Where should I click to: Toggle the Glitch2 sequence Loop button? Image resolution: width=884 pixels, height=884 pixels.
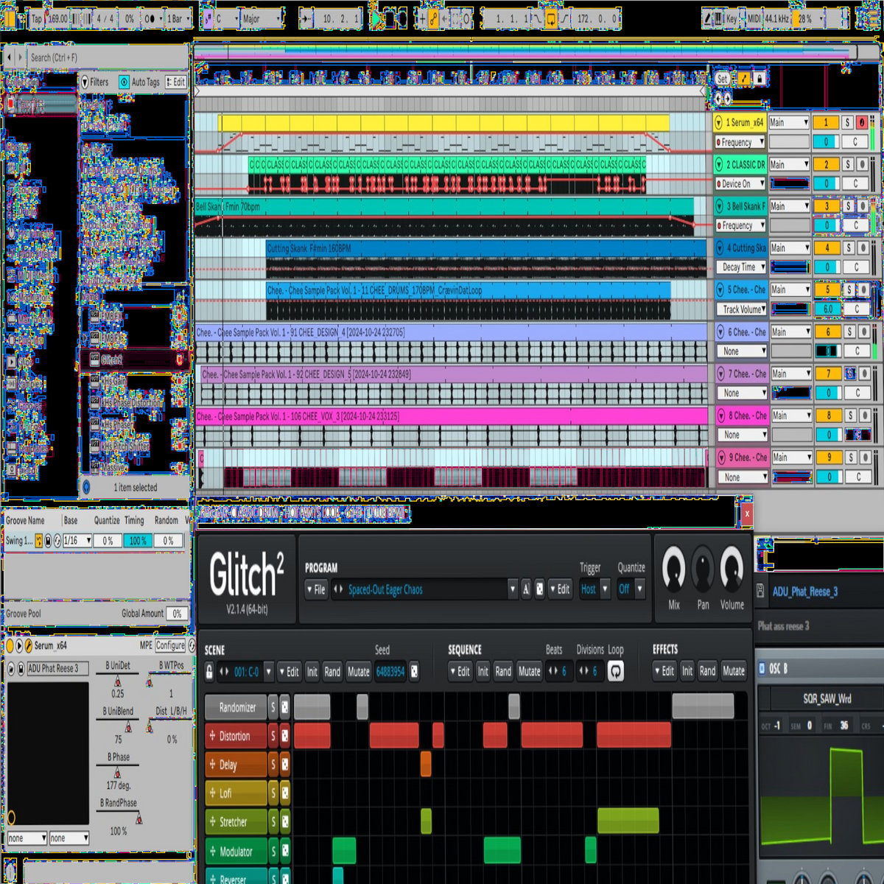click(615, 671)
